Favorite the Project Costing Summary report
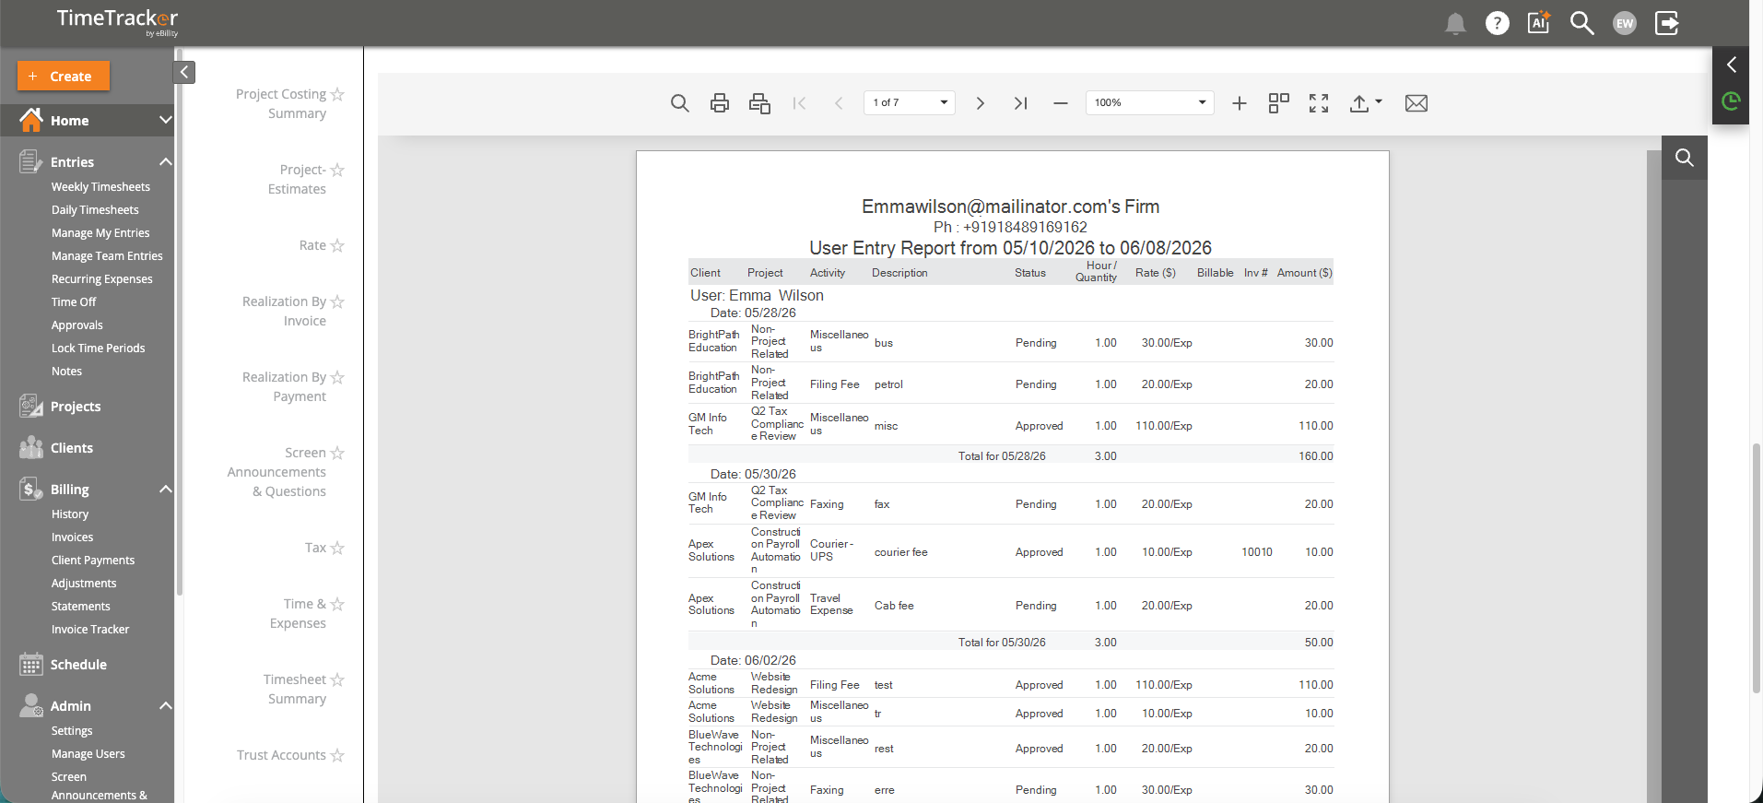The width and height of the screenshot is (1763, 803). point(337,94)
